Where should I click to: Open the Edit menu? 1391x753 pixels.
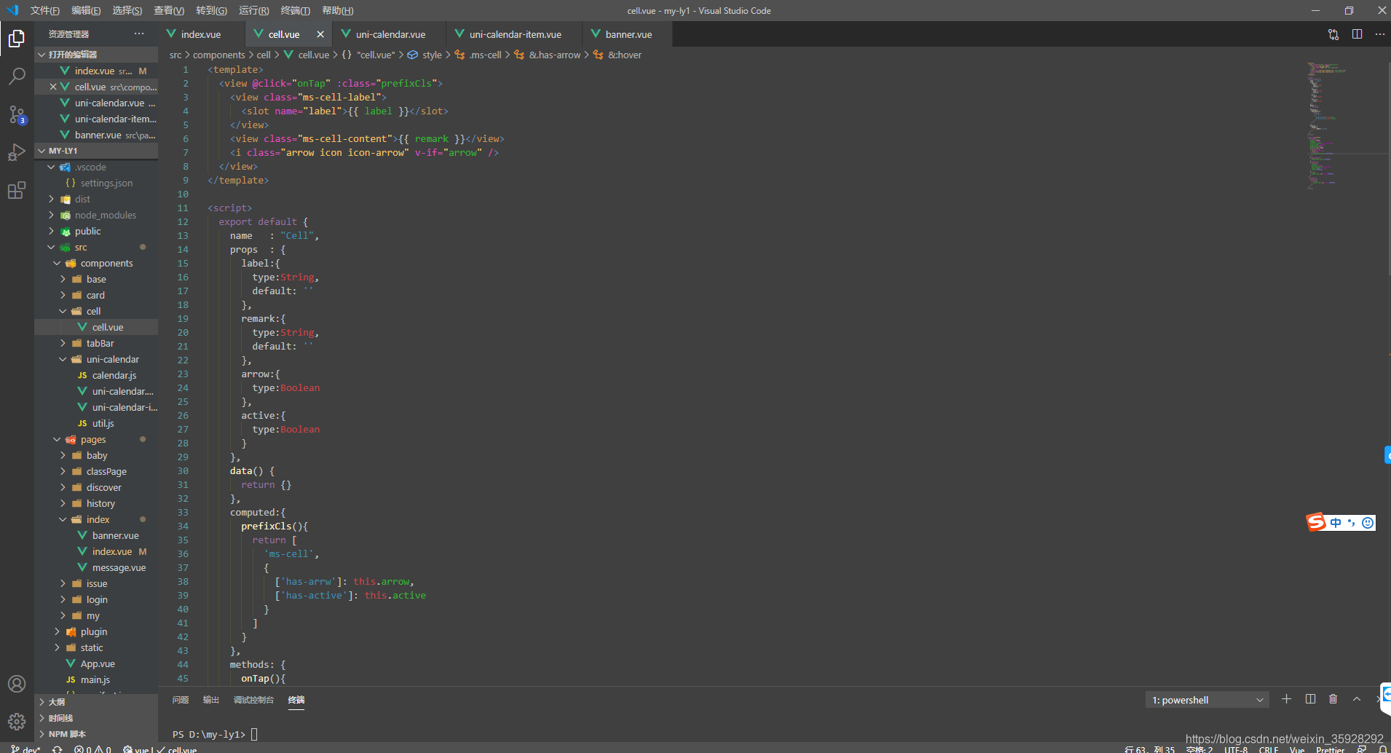(x=86, y=10)
